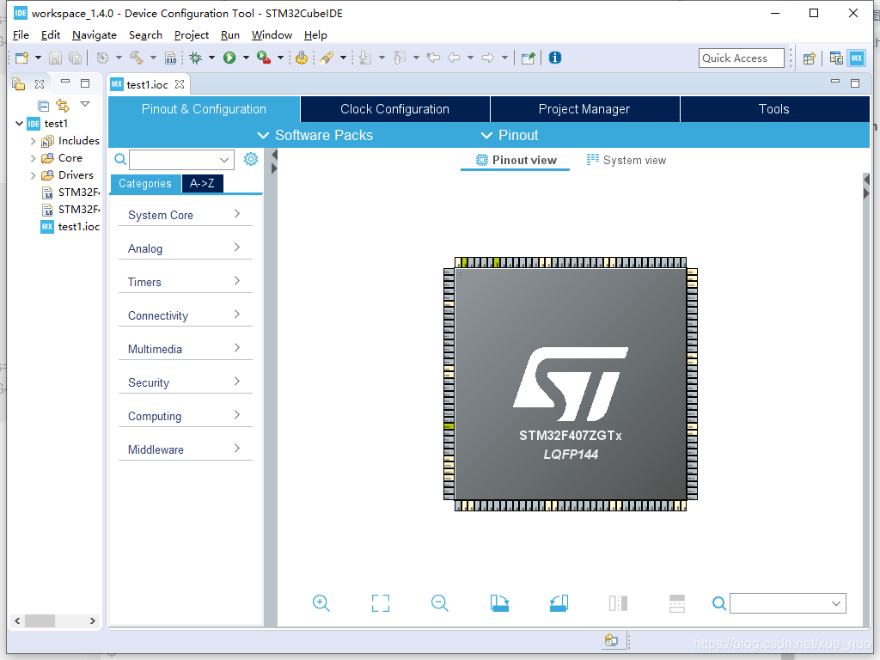Image resolution: width=880 pixels, height=660 pixels.
Task: Expand the test1 project tree node
Action: pos(20,124)
